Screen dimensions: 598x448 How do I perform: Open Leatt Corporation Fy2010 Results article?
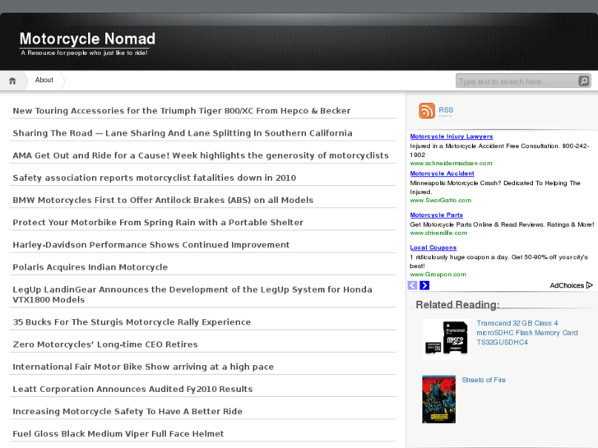coord(132,389)
